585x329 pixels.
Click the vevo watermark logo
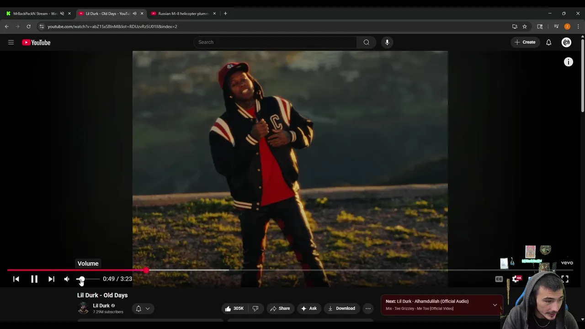coord(567,263)
